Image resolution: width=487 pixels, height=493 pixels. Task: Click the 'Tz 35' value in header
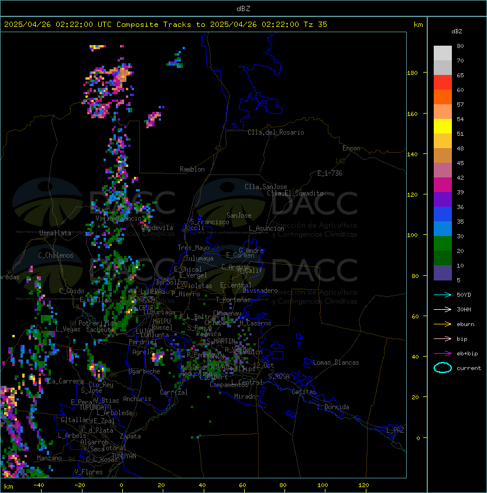315,24
